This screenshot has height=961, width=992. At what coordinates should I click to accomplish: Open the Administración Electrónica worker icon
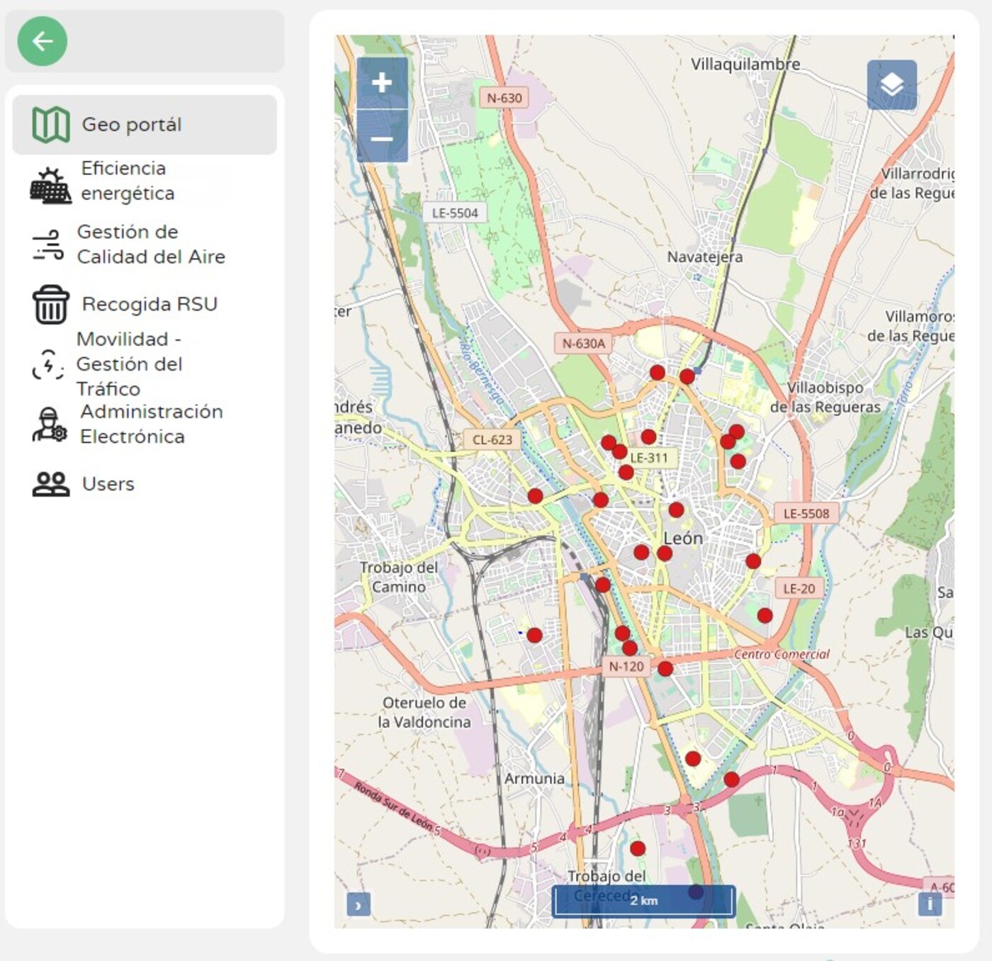click(x=50, y=425)
